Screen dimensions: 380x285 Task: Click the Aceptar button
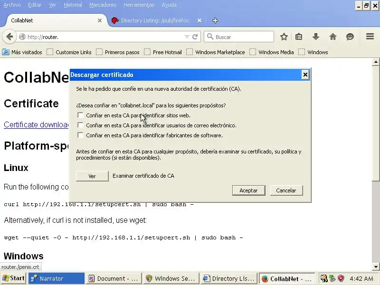pyautogui.click(x=248, y=190)
